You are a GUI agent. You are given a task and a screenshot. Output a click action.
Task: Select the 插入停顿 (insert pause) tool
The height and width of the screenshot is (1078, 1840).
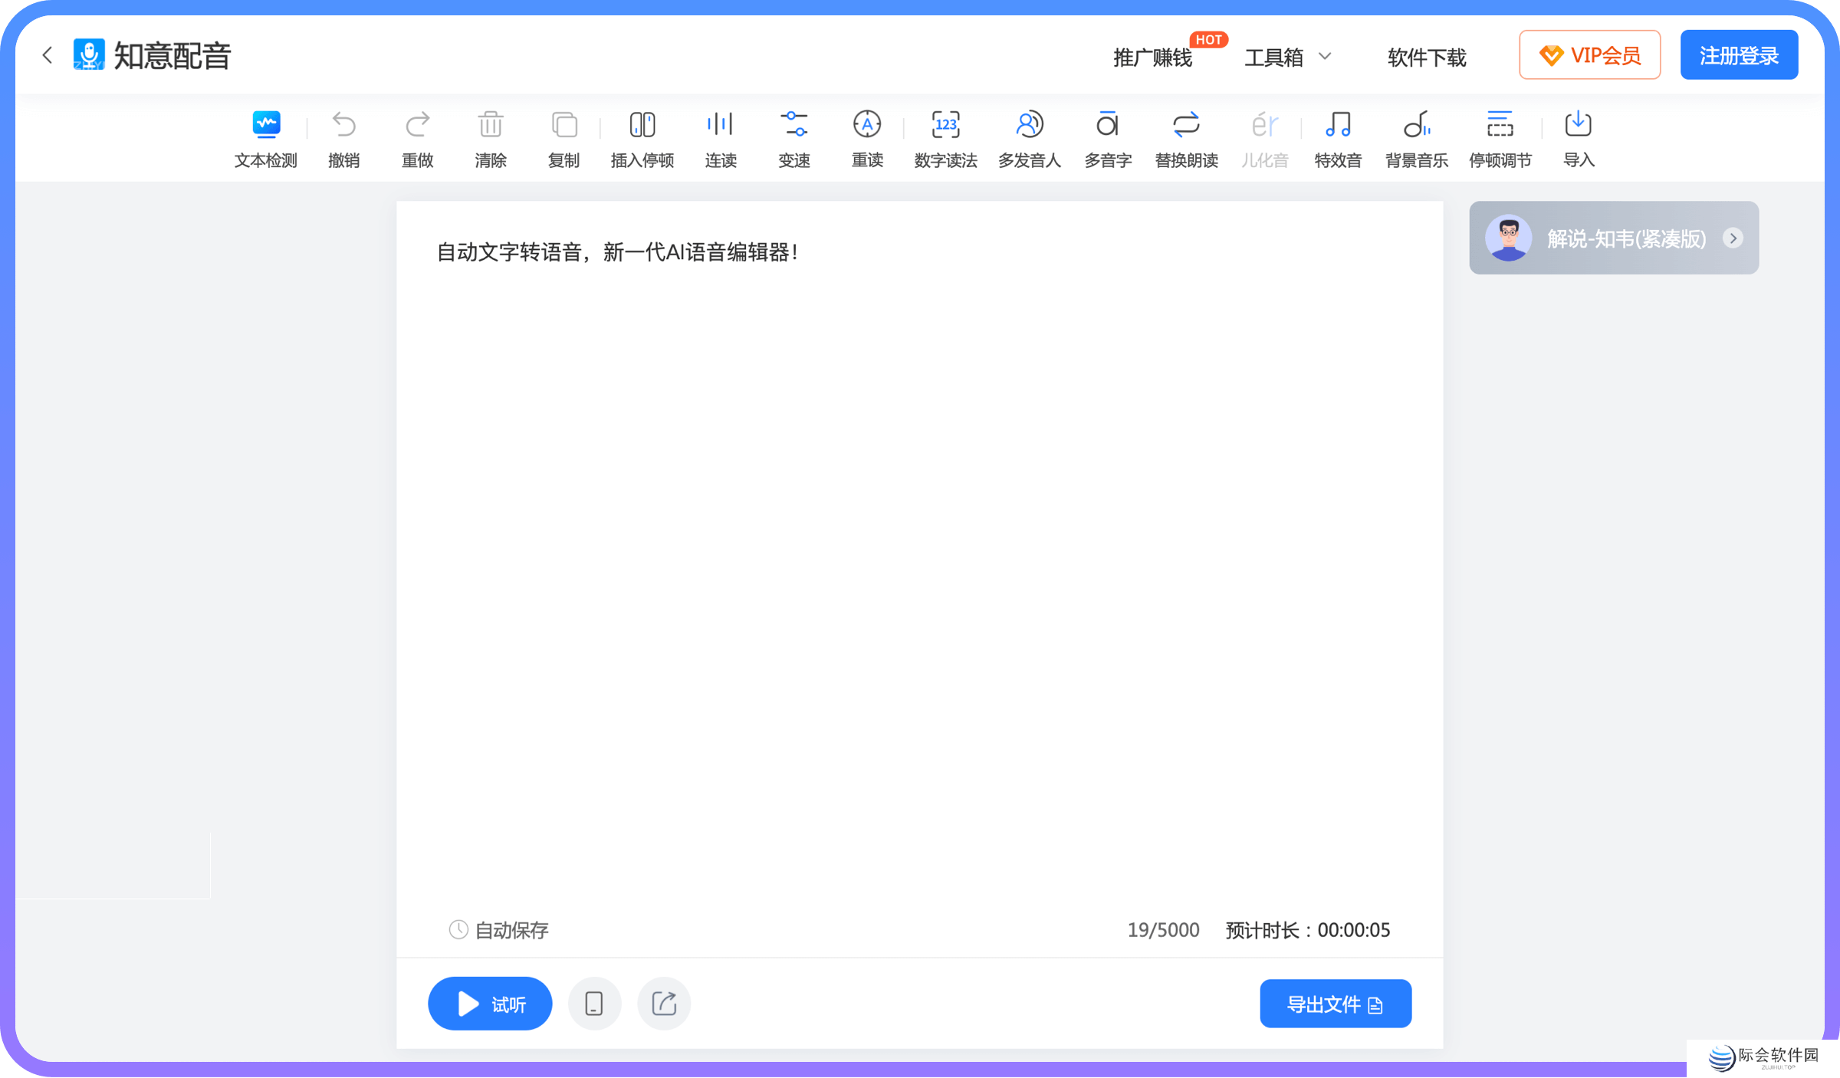pos(640,137)
